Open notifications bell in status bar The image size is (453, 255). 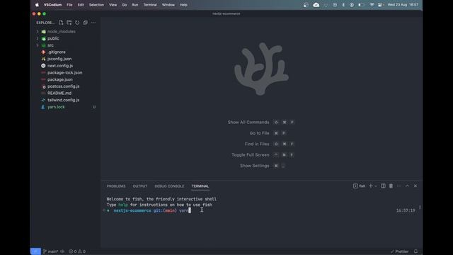pos(415,251)
